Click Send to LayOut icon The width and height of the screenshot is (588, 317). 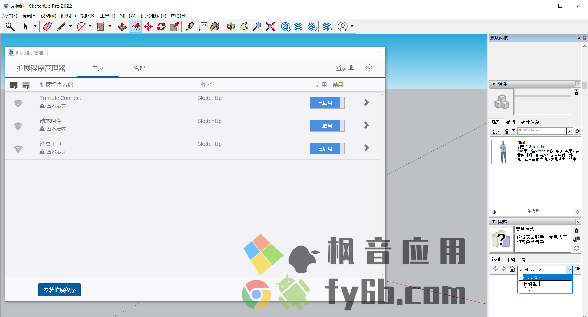click(x=312, y=27)
